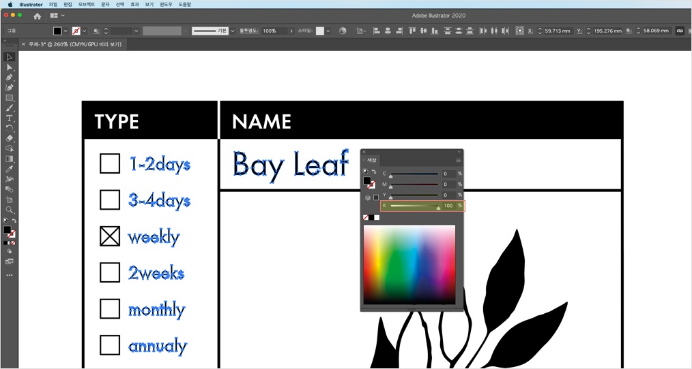Click the Y coordinate label link

tap(579, 31)
